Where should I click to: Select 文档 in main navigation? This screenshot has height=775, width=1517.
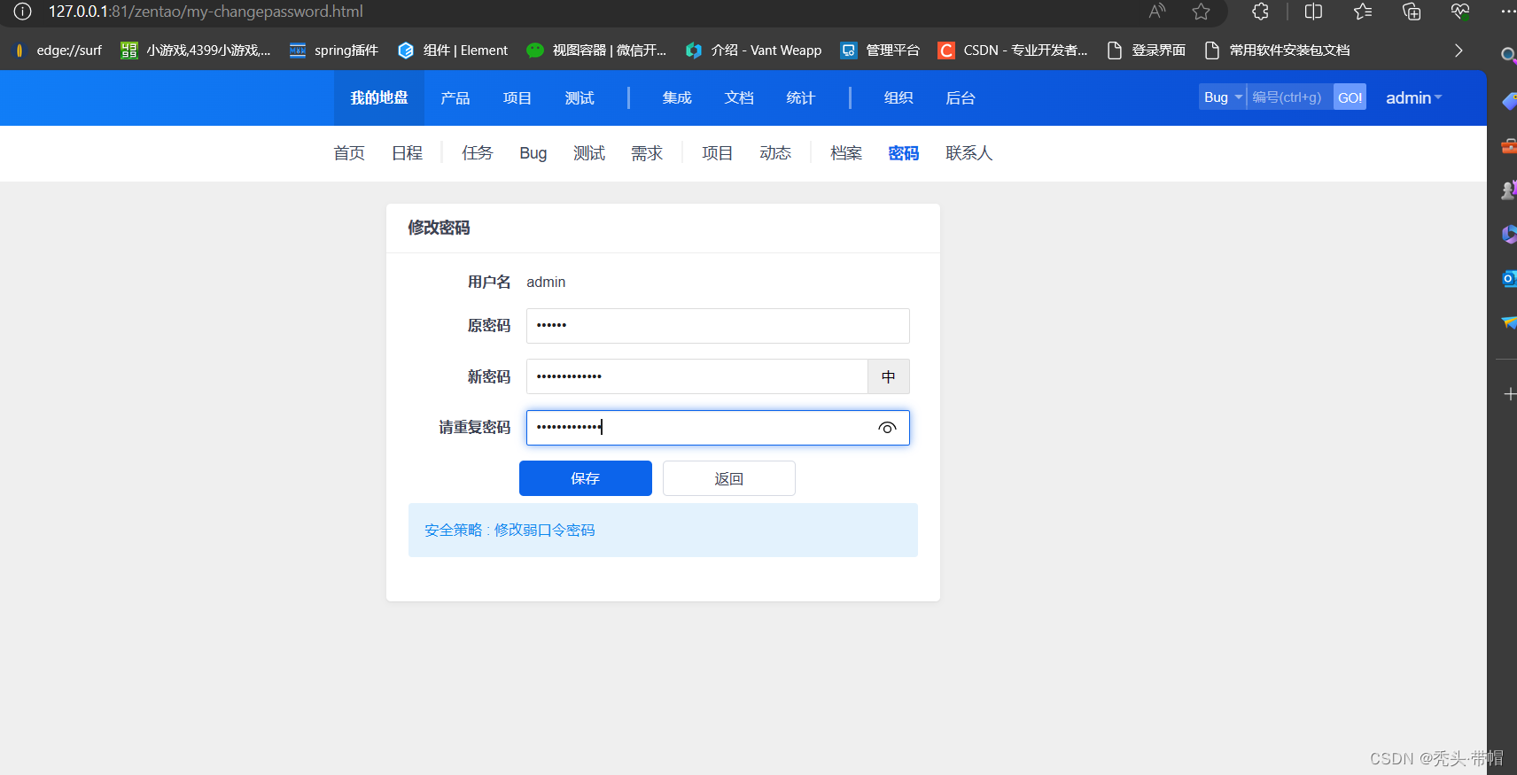click(x=739, y=97)
